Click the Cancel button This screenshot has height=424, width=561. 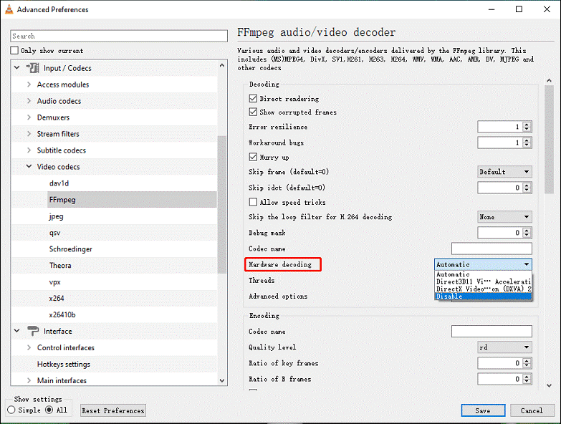(532, 410)
